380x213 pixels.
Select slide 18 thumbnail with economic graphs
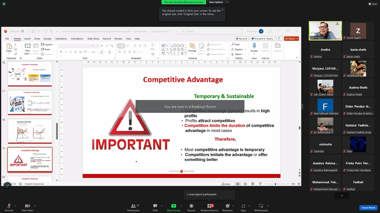(30, 131)
